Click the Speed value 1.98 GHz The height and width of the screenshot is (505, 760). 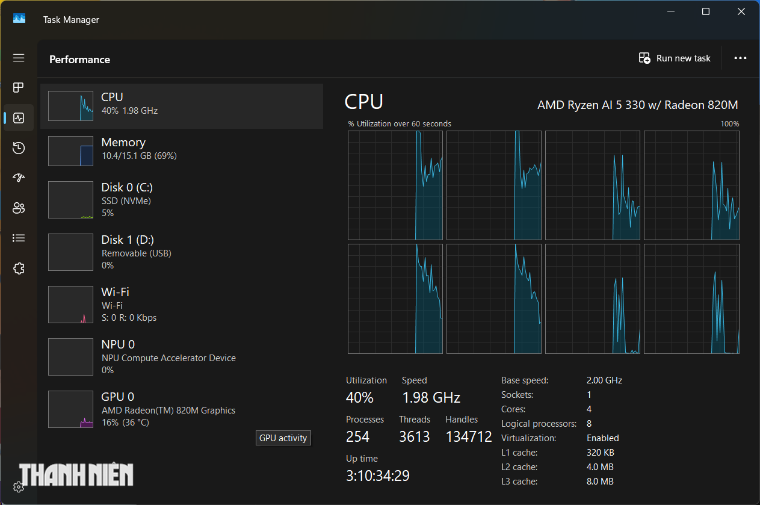[431, 398]
